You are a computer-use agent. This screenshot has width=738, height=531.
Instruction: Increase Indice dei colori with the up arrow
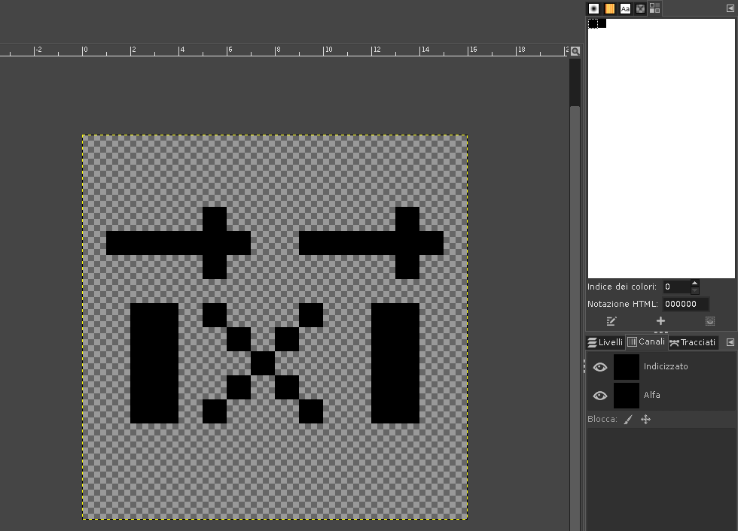(x=694, y=283)
